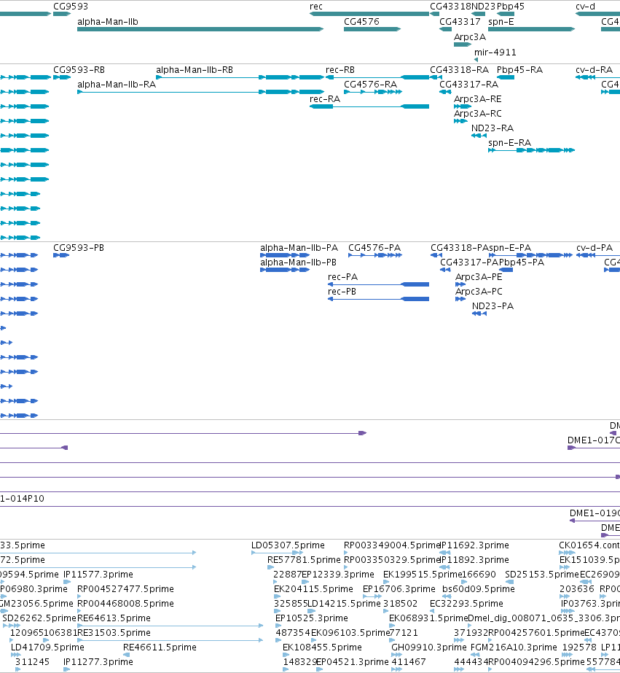The image size is (620, 673).
Task: Click the ND23-RA transcript label
Action: point(493,128)
